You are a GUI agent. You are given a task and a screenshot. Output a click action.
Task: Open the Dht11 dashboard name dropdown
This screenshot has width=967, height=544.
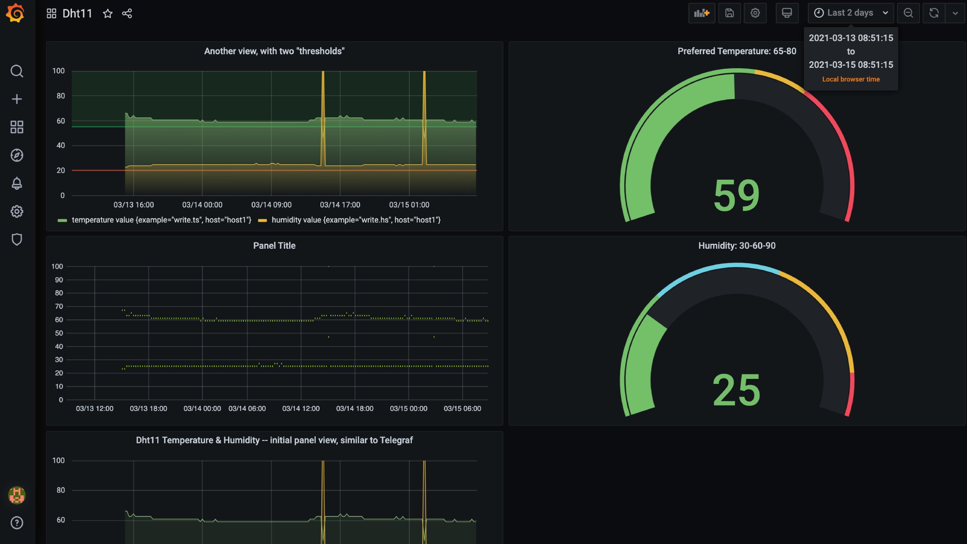(77, 14)
